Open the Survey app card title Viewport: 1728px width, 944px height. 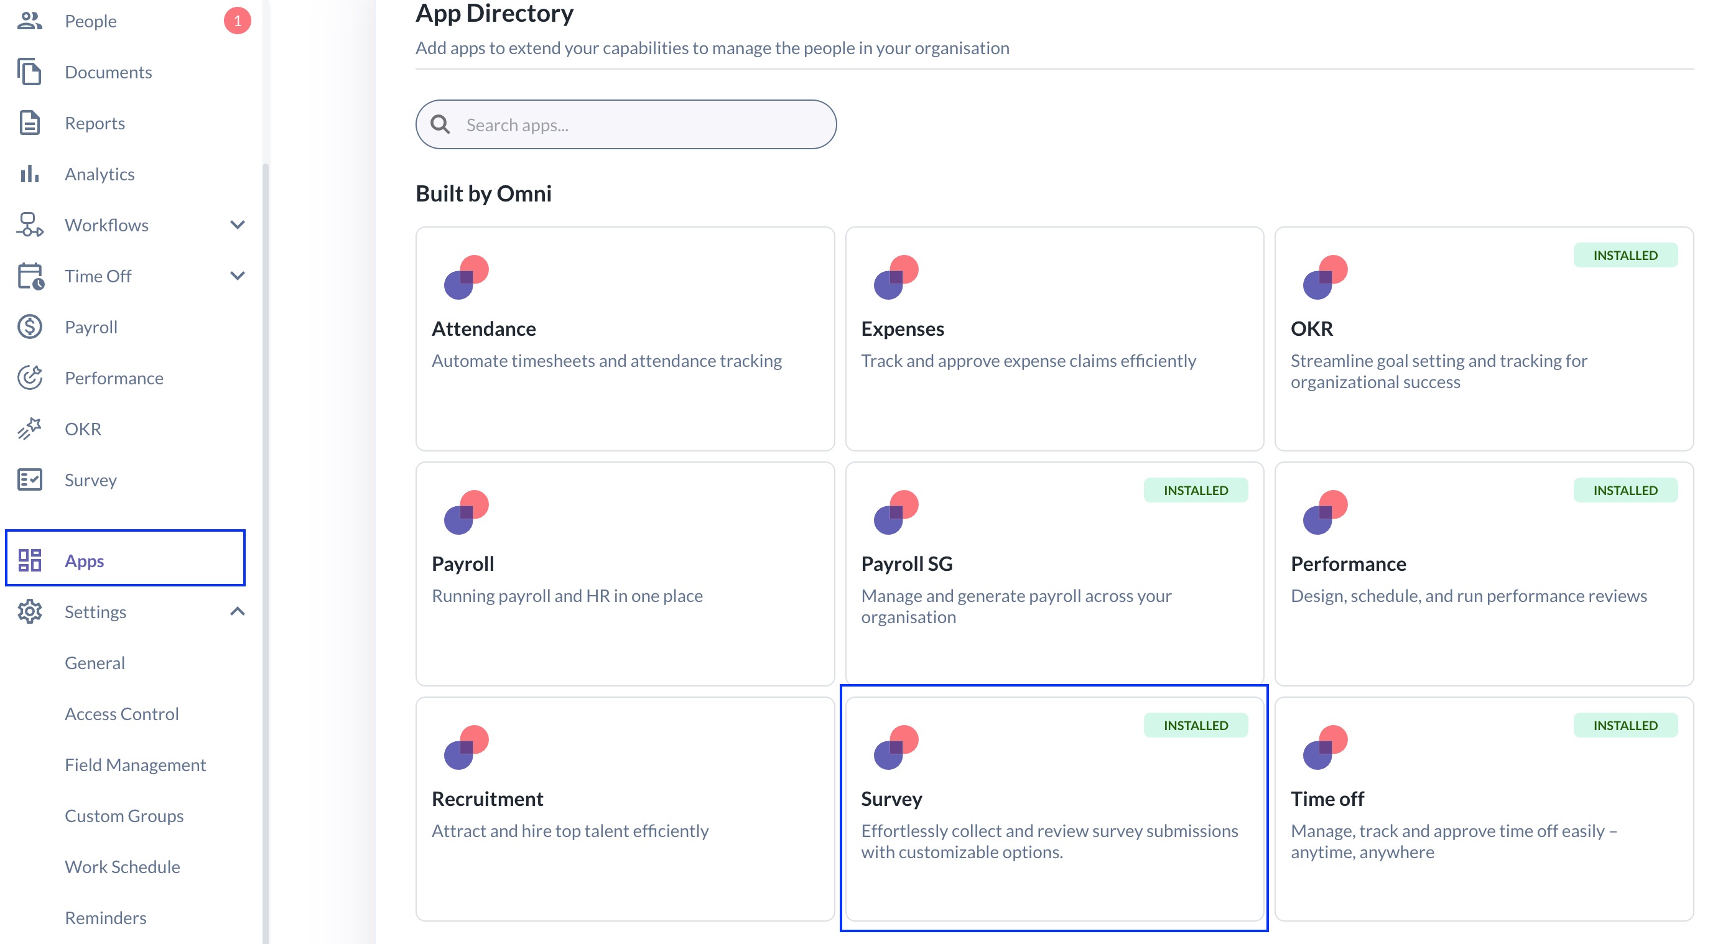pos(891,798)
